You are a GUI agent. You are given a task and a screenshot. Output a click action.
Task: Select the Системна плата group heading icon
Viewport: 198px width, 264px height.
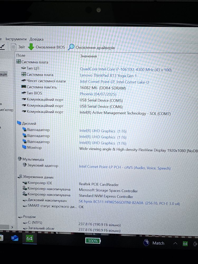pyautogui.click(x=18, y=62)
